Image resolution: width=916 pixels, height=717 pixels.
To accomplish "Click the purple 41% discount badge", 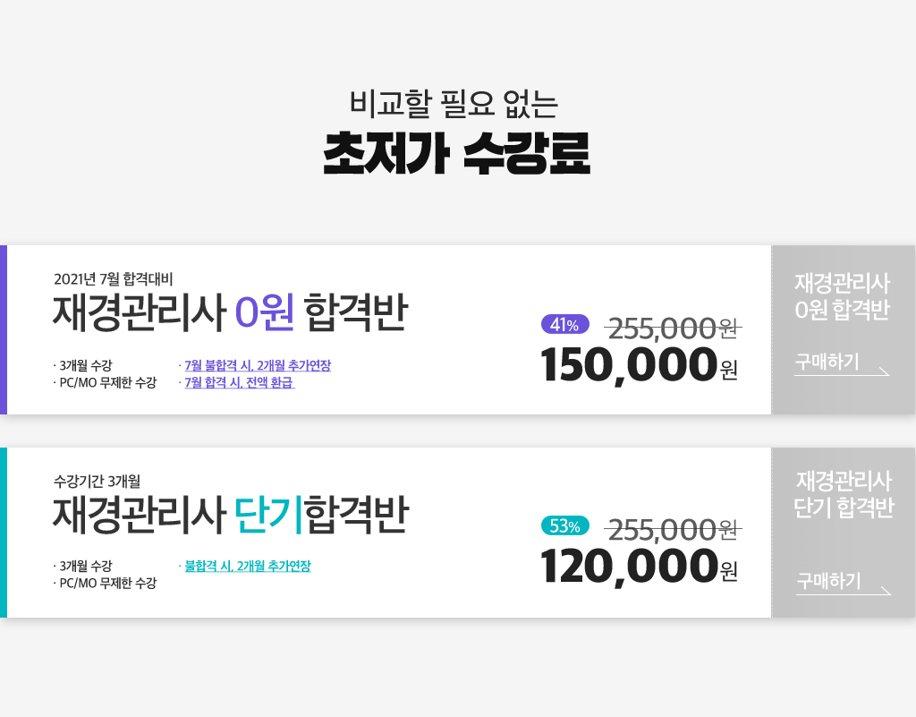I will [x=565, y=324].
